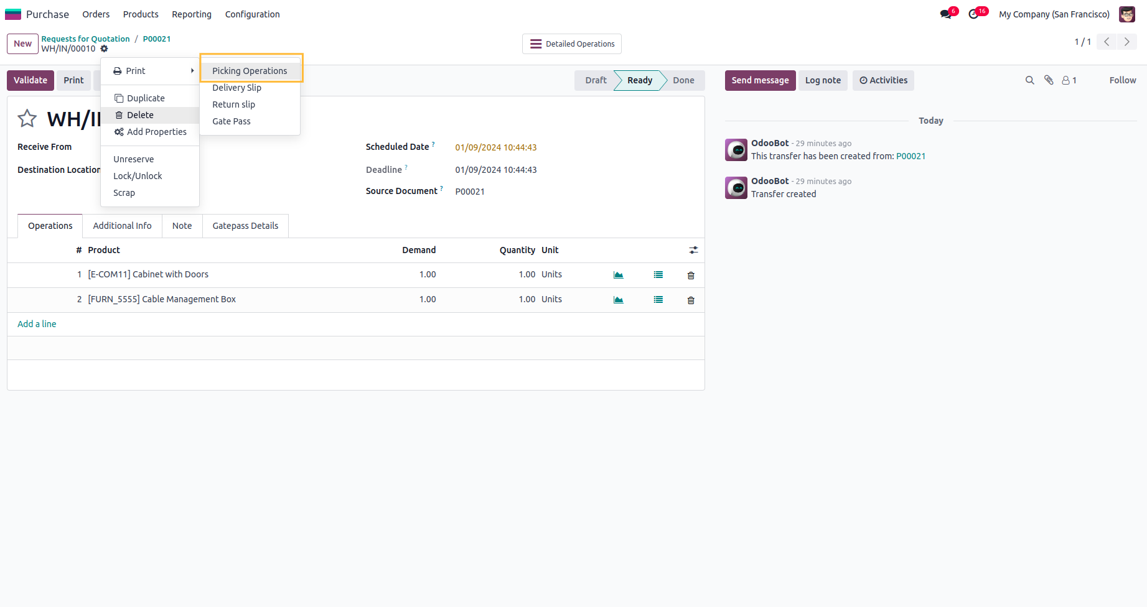The image size is (1147, 607).
Task: Set status to Done in the status bar
Action: [x=683, y=80]
